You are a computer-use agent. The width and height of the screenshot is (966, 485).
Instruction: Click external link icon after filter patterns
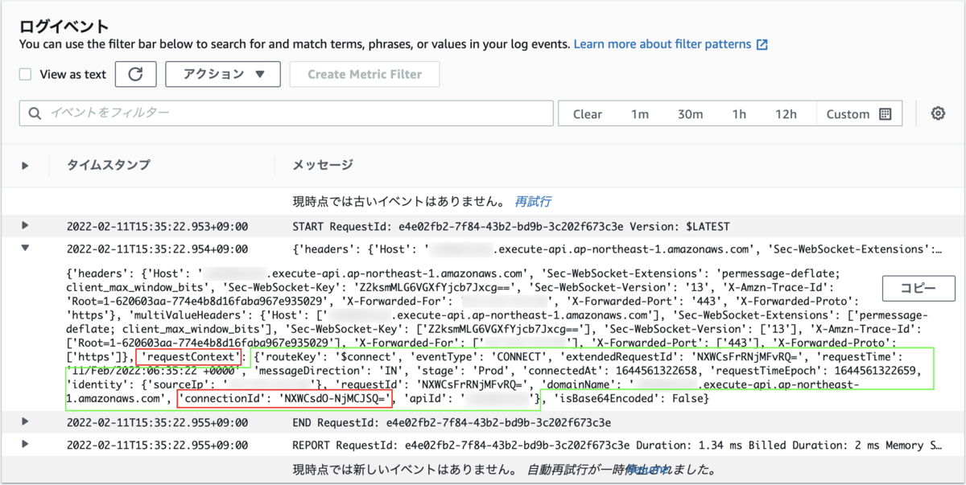coord(762,44)
